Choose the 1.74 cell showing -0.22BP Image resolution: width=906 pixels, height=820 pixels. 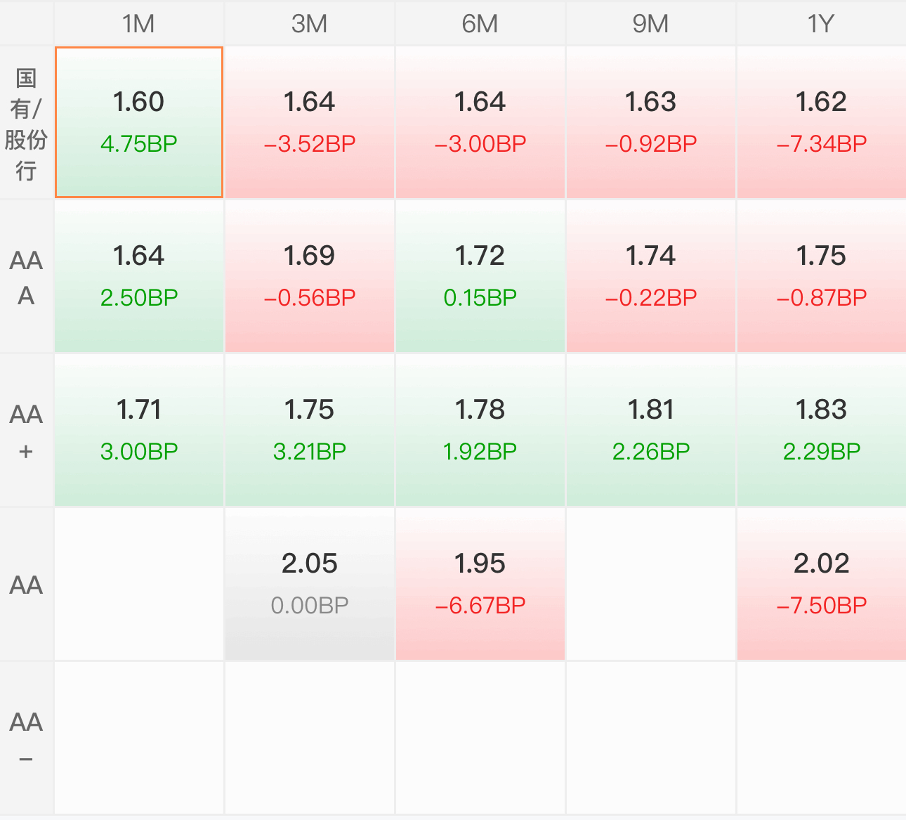point(651,277)
